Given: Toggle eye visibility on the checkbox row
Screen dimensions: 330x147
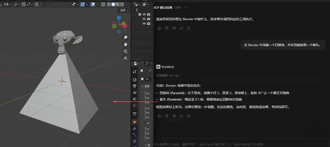Looking at the screenshot, I should 144,15.
